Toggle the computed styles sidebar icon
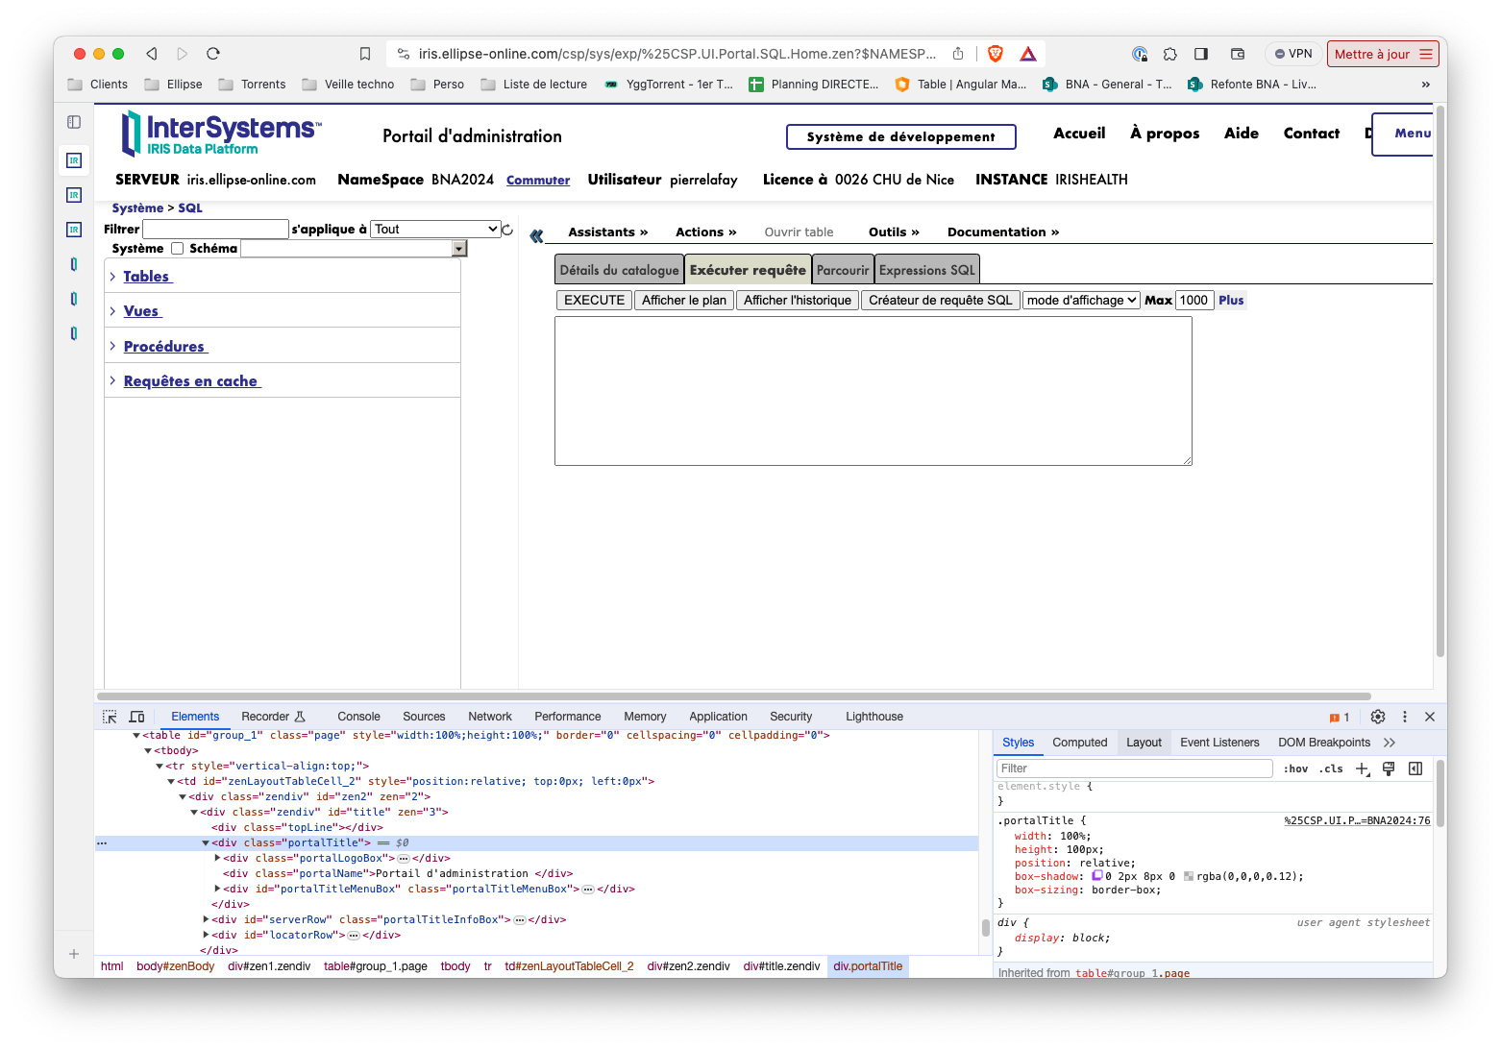The height and width of the screenshot is (1049, 1501). [x=1415, y=768]
